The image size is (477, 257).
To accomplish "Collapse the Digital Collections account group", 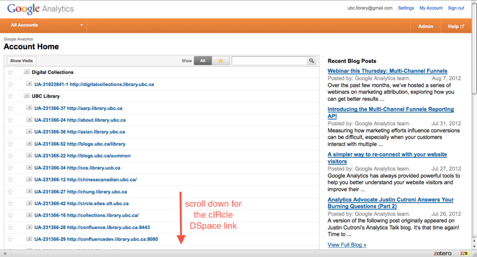I will pyautogui.click(x=26, y=72).
